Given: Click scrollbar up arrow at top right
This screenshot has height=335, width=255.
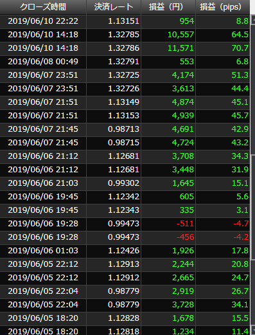Looking at the screenshot, I should point(252,21).
